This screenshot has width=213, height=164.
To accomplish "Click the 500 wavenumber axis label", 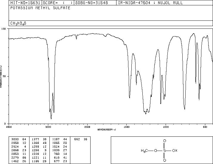I will tap(205, 127).
